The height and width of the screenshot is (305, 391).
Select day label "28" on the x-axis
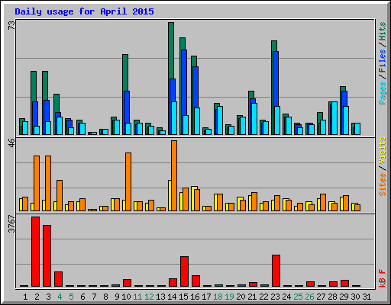coord(332,297)
